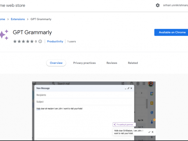Screen dimensions: 188x141
Task: Click GPT Grammarly breadcrumb text
Action: point(41,19)
